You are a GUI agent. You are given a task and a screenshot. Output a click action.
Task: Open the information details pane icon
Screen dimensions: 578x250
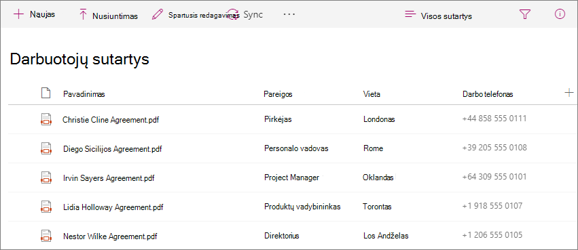point(560,14)
